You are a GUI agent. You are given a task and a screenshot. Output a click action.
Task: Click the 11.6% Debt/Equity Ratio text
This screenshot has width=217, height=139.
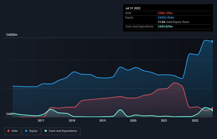[174, 22]
